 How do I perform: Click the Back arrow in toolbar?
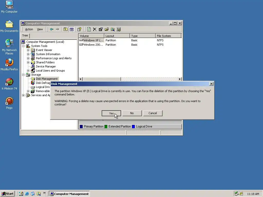click(51, 29)
